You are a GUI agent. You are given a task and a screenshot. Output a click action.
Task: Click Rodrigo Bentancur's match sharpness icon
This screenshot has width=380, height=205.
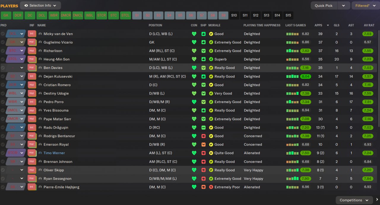click(203, 136)
